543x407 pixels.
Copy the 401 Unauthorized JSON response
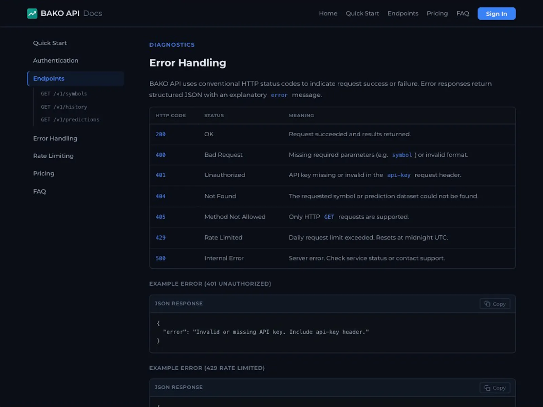pos(495,304)
